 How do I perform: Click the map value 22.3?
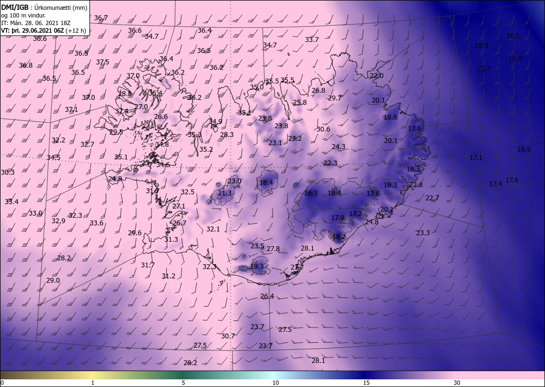tap(331, 163)
